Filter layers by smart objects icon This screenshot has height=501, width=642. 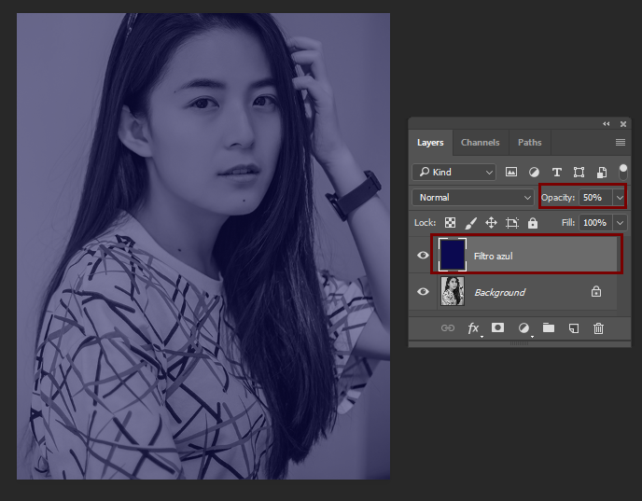click(x=602, y=173)
